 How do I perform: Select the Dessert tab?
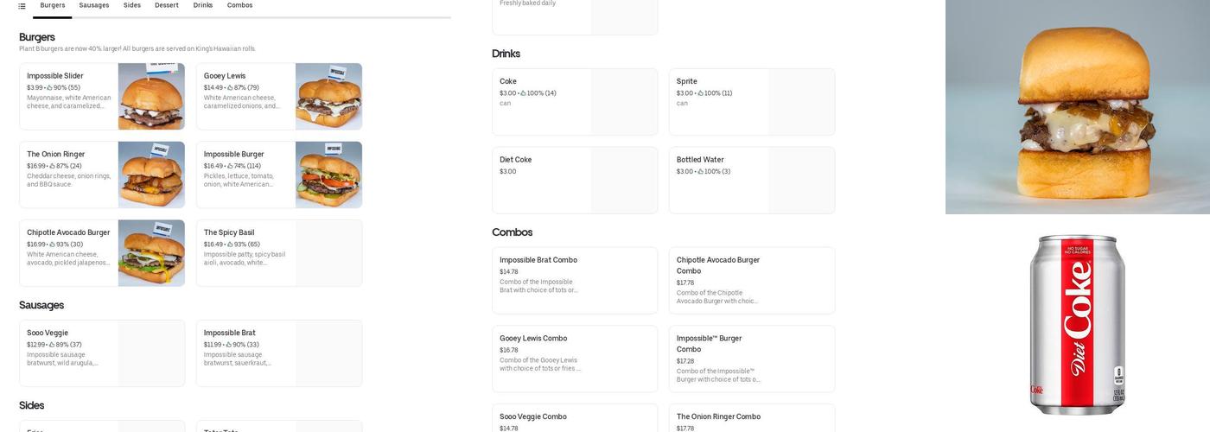(x=167, y=5)
